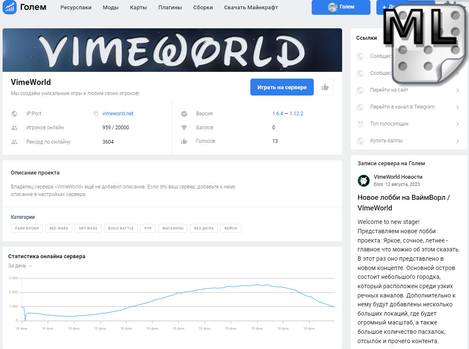
Task: Click the Играть на сервере button
Action: [282, 87]
